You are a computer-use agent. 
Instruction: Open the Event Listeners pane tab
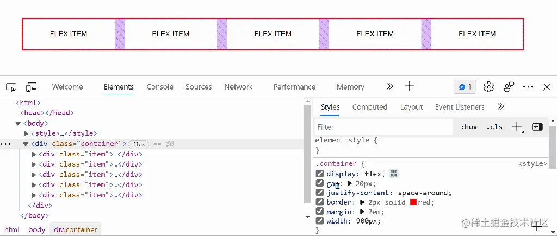tap(460, 107)
